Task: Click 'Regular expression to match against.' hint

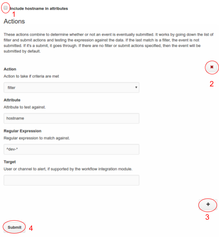Action: [37, 138]
